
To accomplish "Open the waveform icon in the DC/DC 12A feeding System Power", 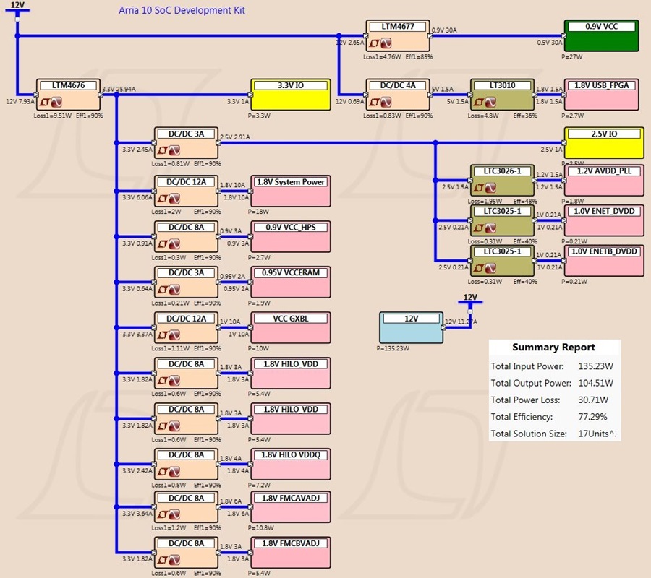I will (x=174, y=199).
